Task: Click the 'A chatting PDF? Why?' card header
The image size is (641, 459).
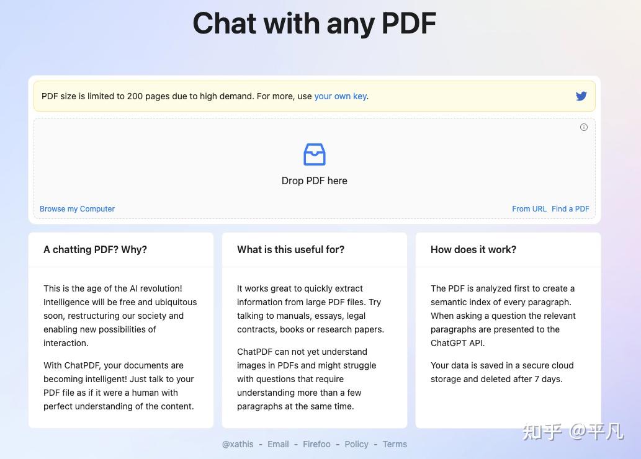Action: point(121,250)
